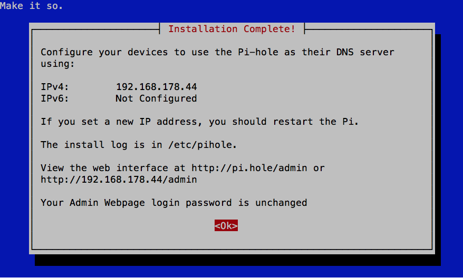Click the Admin Webpage login password line
Screen dimensions: 463x278
pos(174,203)
